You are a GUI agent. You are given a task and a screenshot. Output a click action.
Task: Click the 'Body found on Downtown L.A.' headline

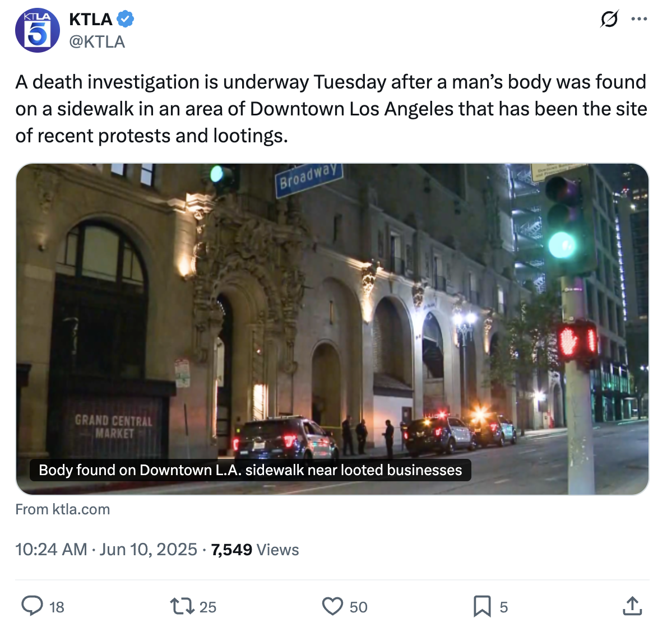[x=250, y=470]
